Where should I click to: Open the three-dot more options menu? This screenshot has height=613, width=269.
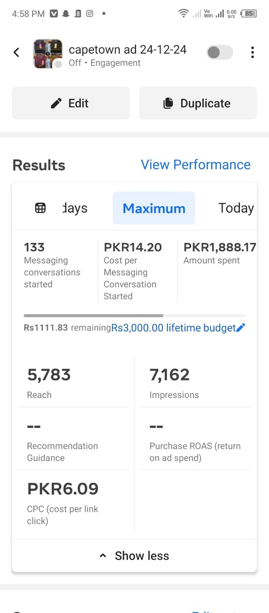[252, 52]
